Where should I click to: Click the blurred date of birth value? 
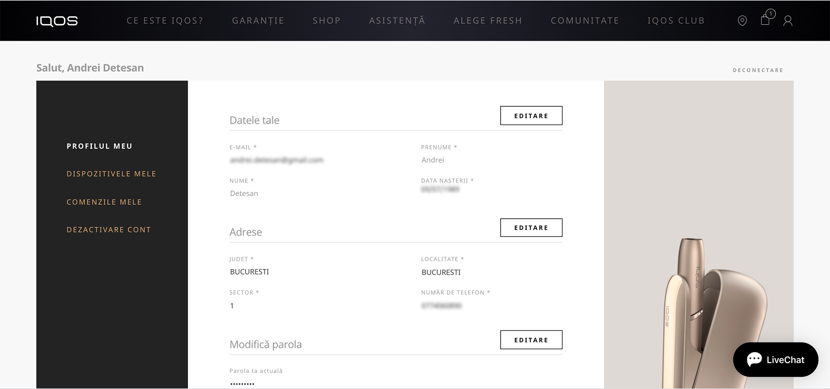point(440,189)
